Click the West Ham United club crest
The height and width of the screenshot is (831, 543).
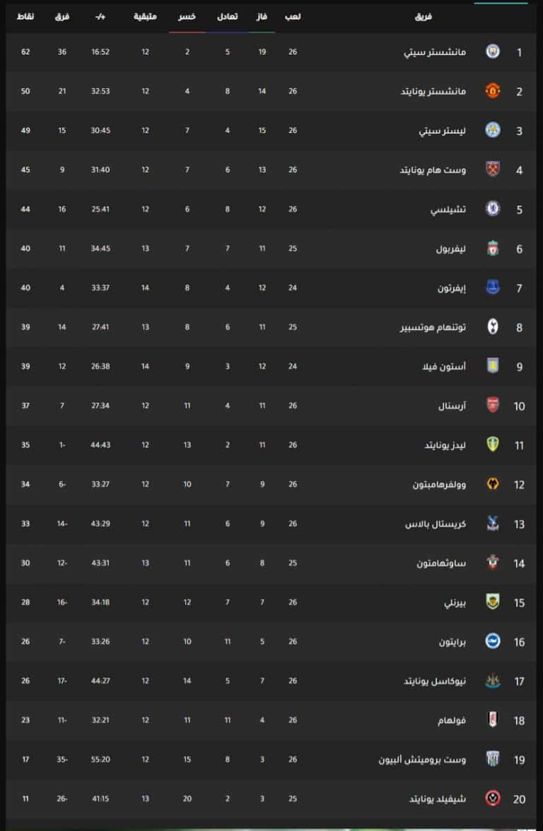[x=493, y=170]
